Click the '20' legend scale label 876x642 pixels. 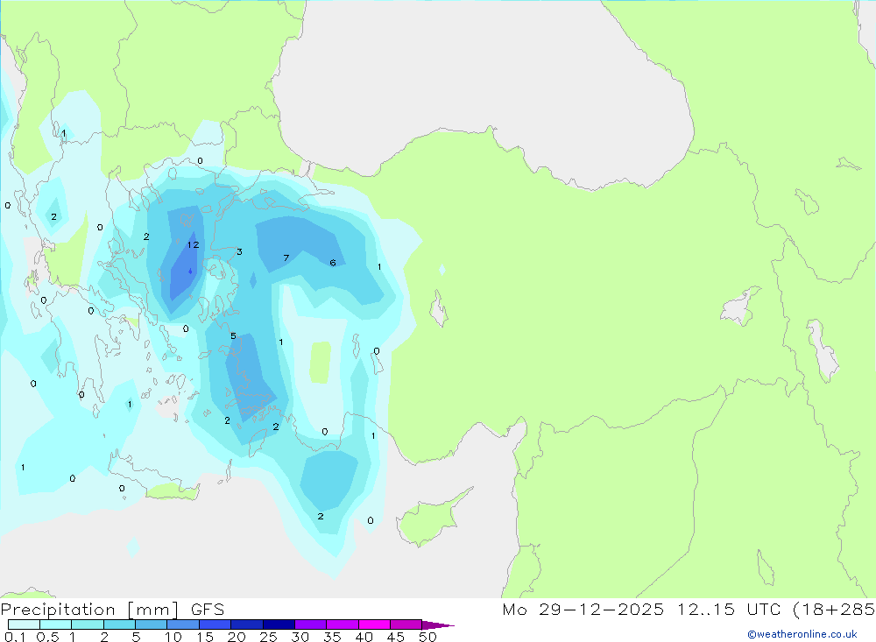pyautogui.click(x=237, y=637)
